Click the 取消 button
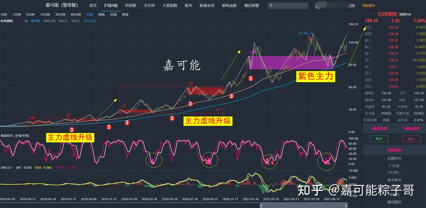The image size is (426, 208). [379, 139]
